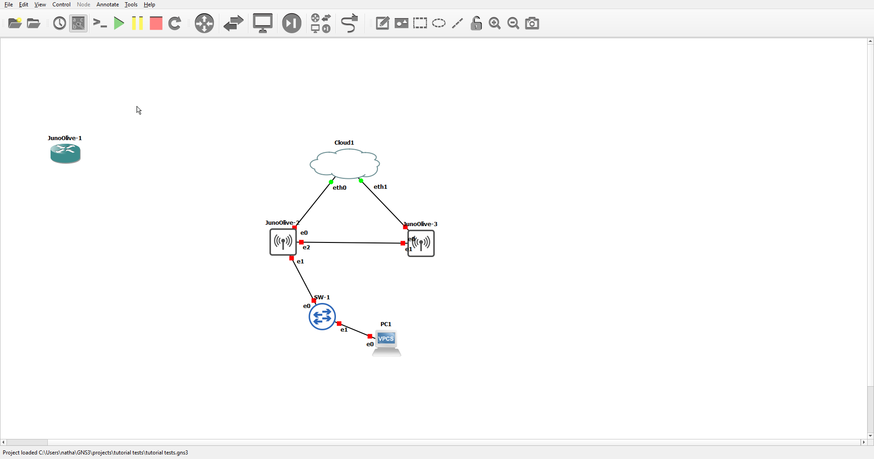Select the Draw Ellipse tool
The image size is (874, 459).
click(x=438, y=23)
